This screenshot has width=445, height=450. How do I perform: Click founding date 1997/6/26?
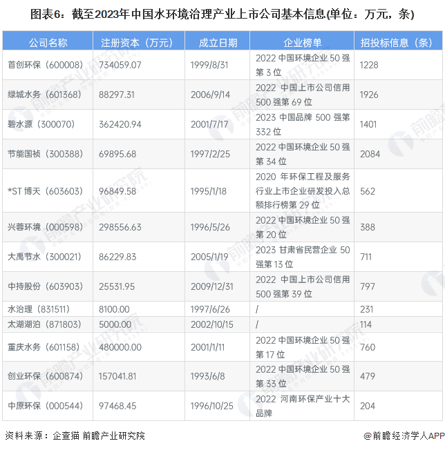tap(210, 309)
